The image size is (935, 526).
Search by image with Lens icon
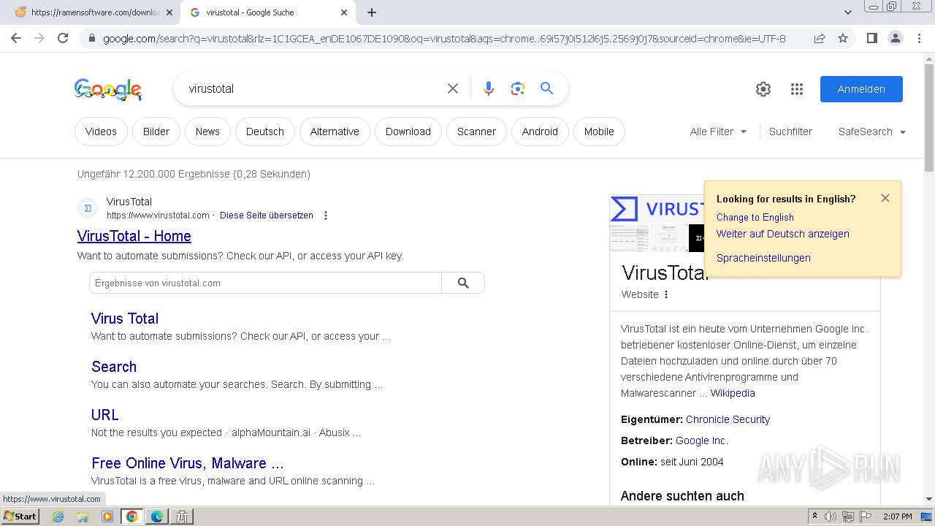[x=518, y=88]
